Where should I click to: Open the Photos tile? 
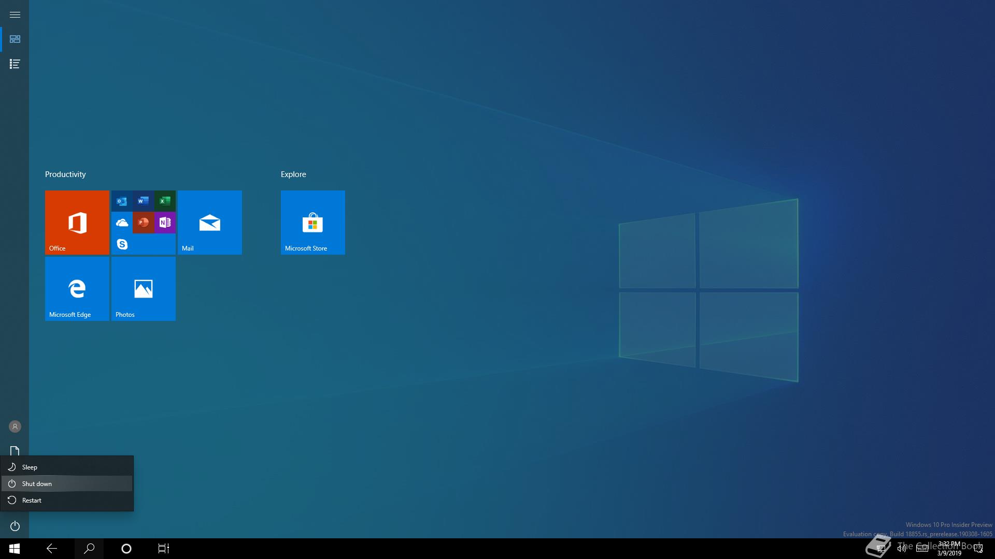coord(144,289)
